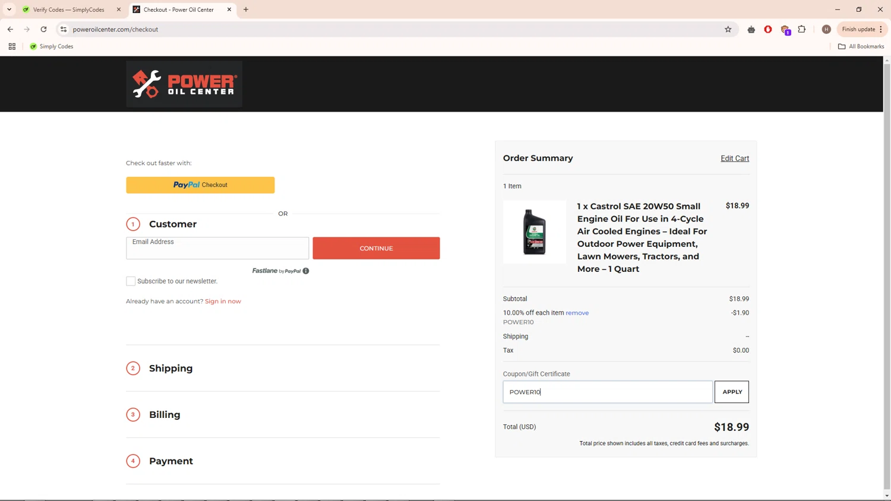Click the browser back arrow
891x501 pixels.
10,29
